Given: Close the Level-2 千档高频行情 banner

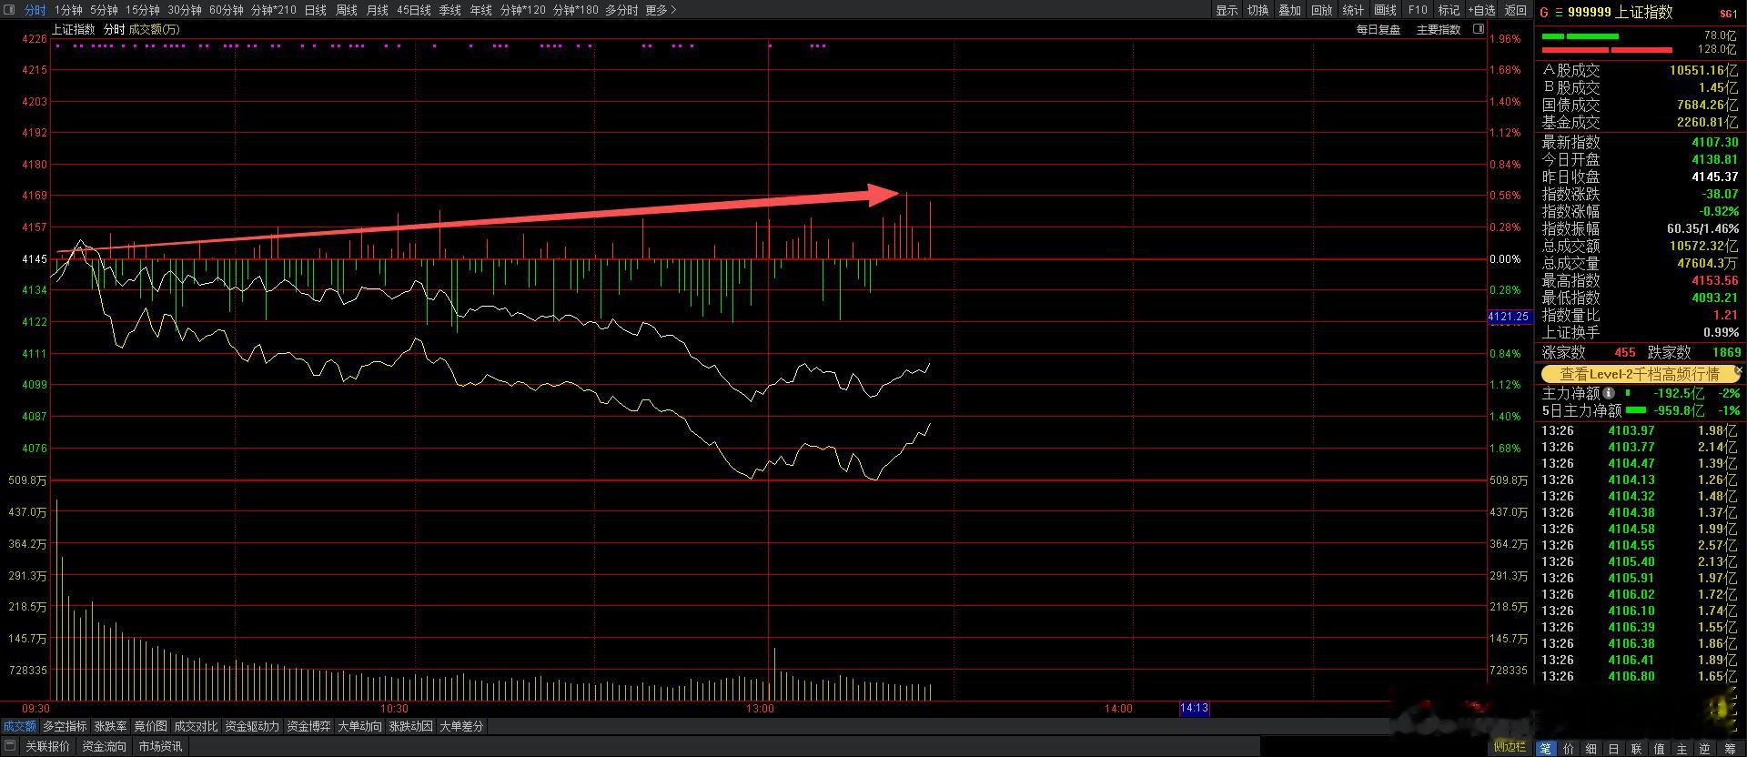Looking at the screenshot, I should [1739, 371].
